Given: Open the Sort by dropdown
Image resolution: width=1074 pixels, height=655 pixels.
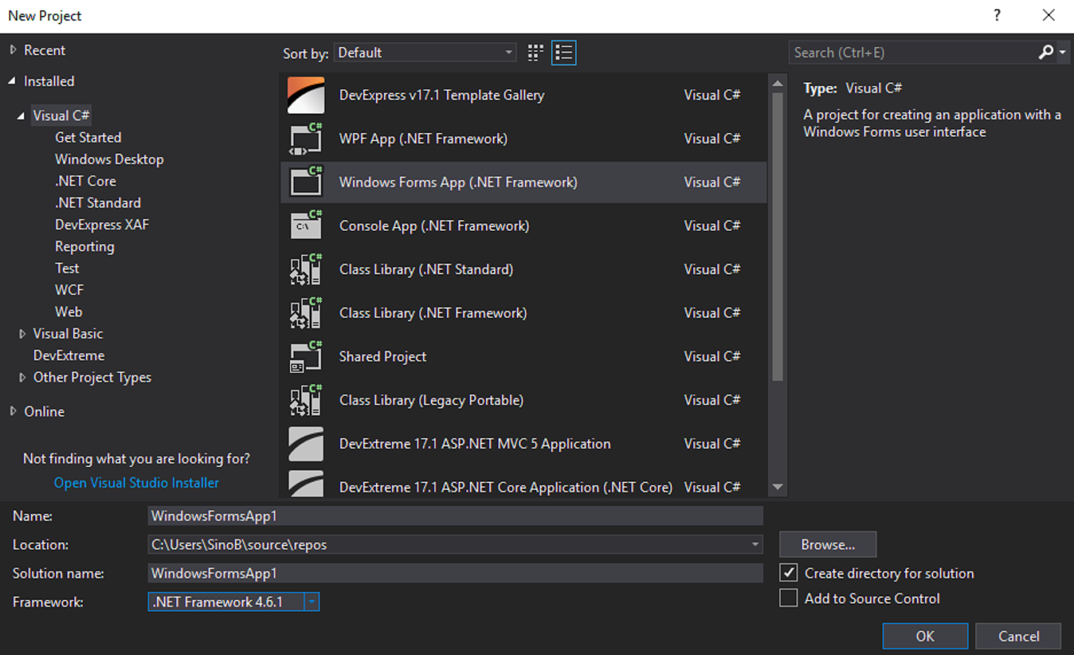Looking at the screenshot, I should click(x=508, y=52).
